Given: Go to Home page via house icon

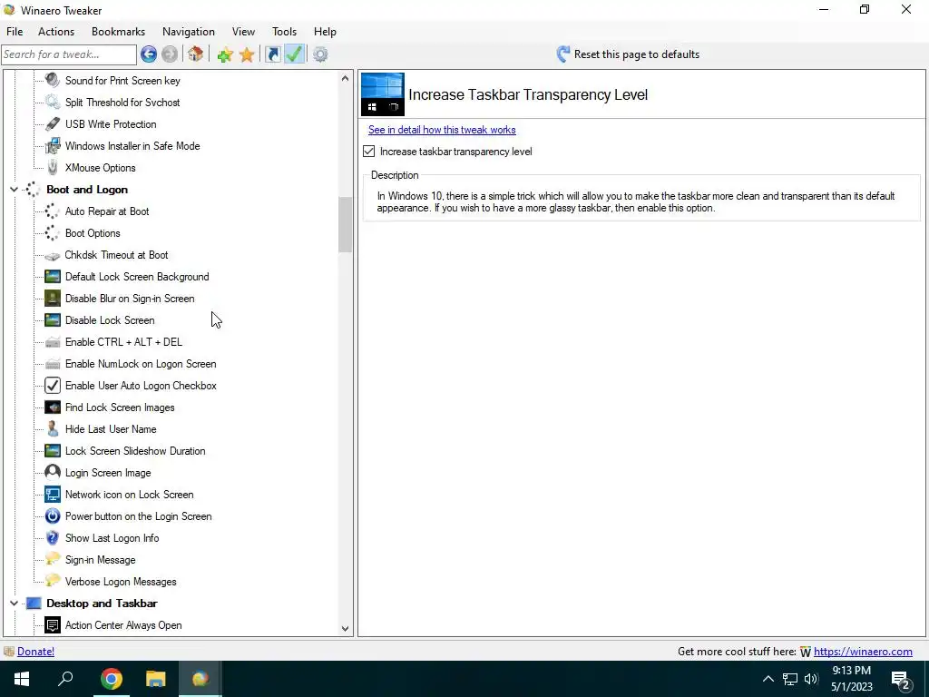Looking at the screenshot, I should click(x=196, y=54).
